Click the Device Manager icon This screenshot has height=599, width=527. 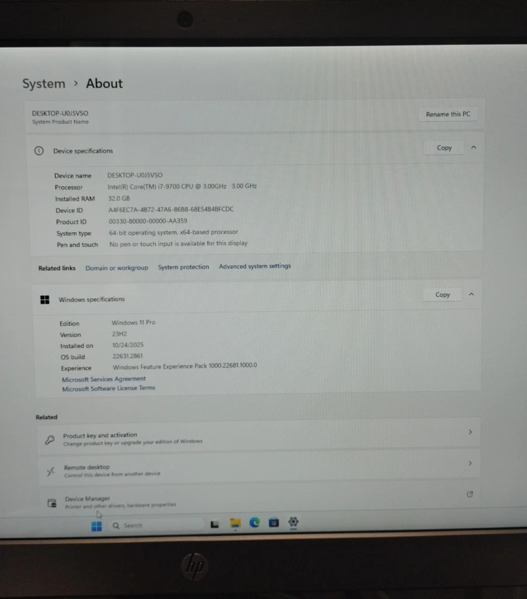(x=52, y=503)
